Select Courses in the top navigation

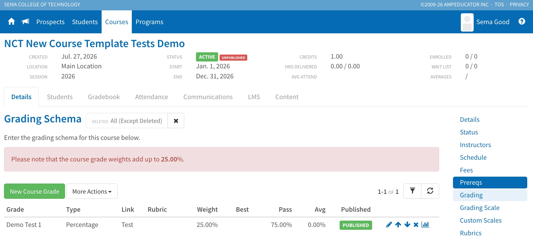117,22
